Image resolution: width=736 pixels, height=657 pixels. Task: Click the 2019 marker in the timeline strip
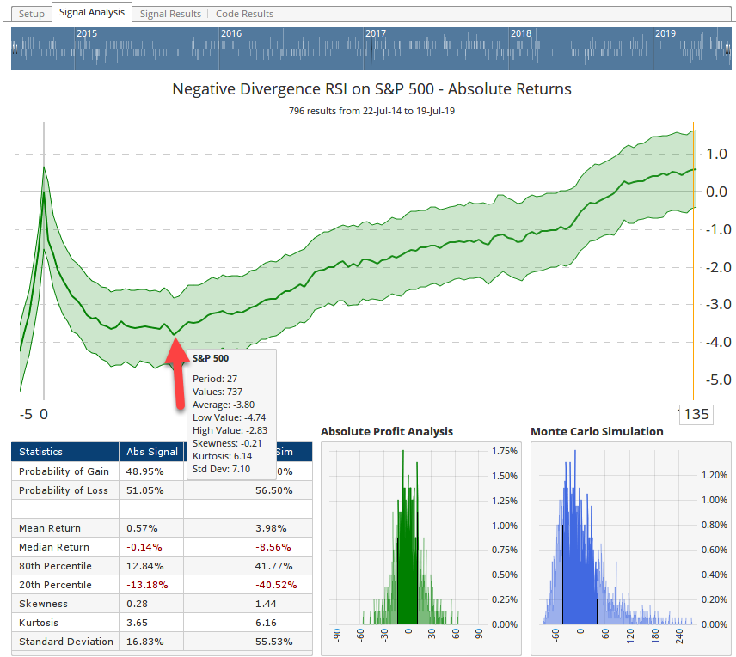[x=665, y=33]
